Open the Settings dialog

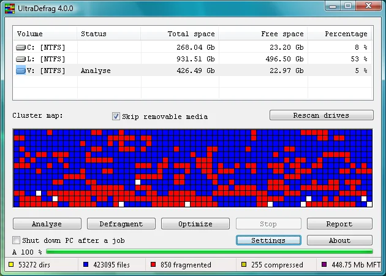click(268, 240)
